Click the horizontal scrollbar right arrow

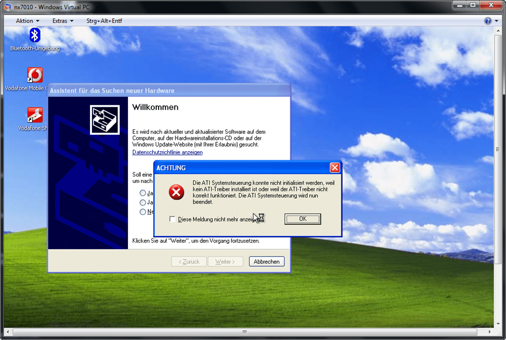pos(490,332)
